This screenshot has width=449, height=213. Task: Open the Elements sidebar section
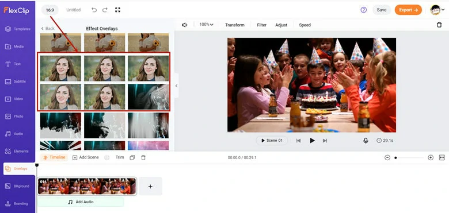(x=17, y=151)
